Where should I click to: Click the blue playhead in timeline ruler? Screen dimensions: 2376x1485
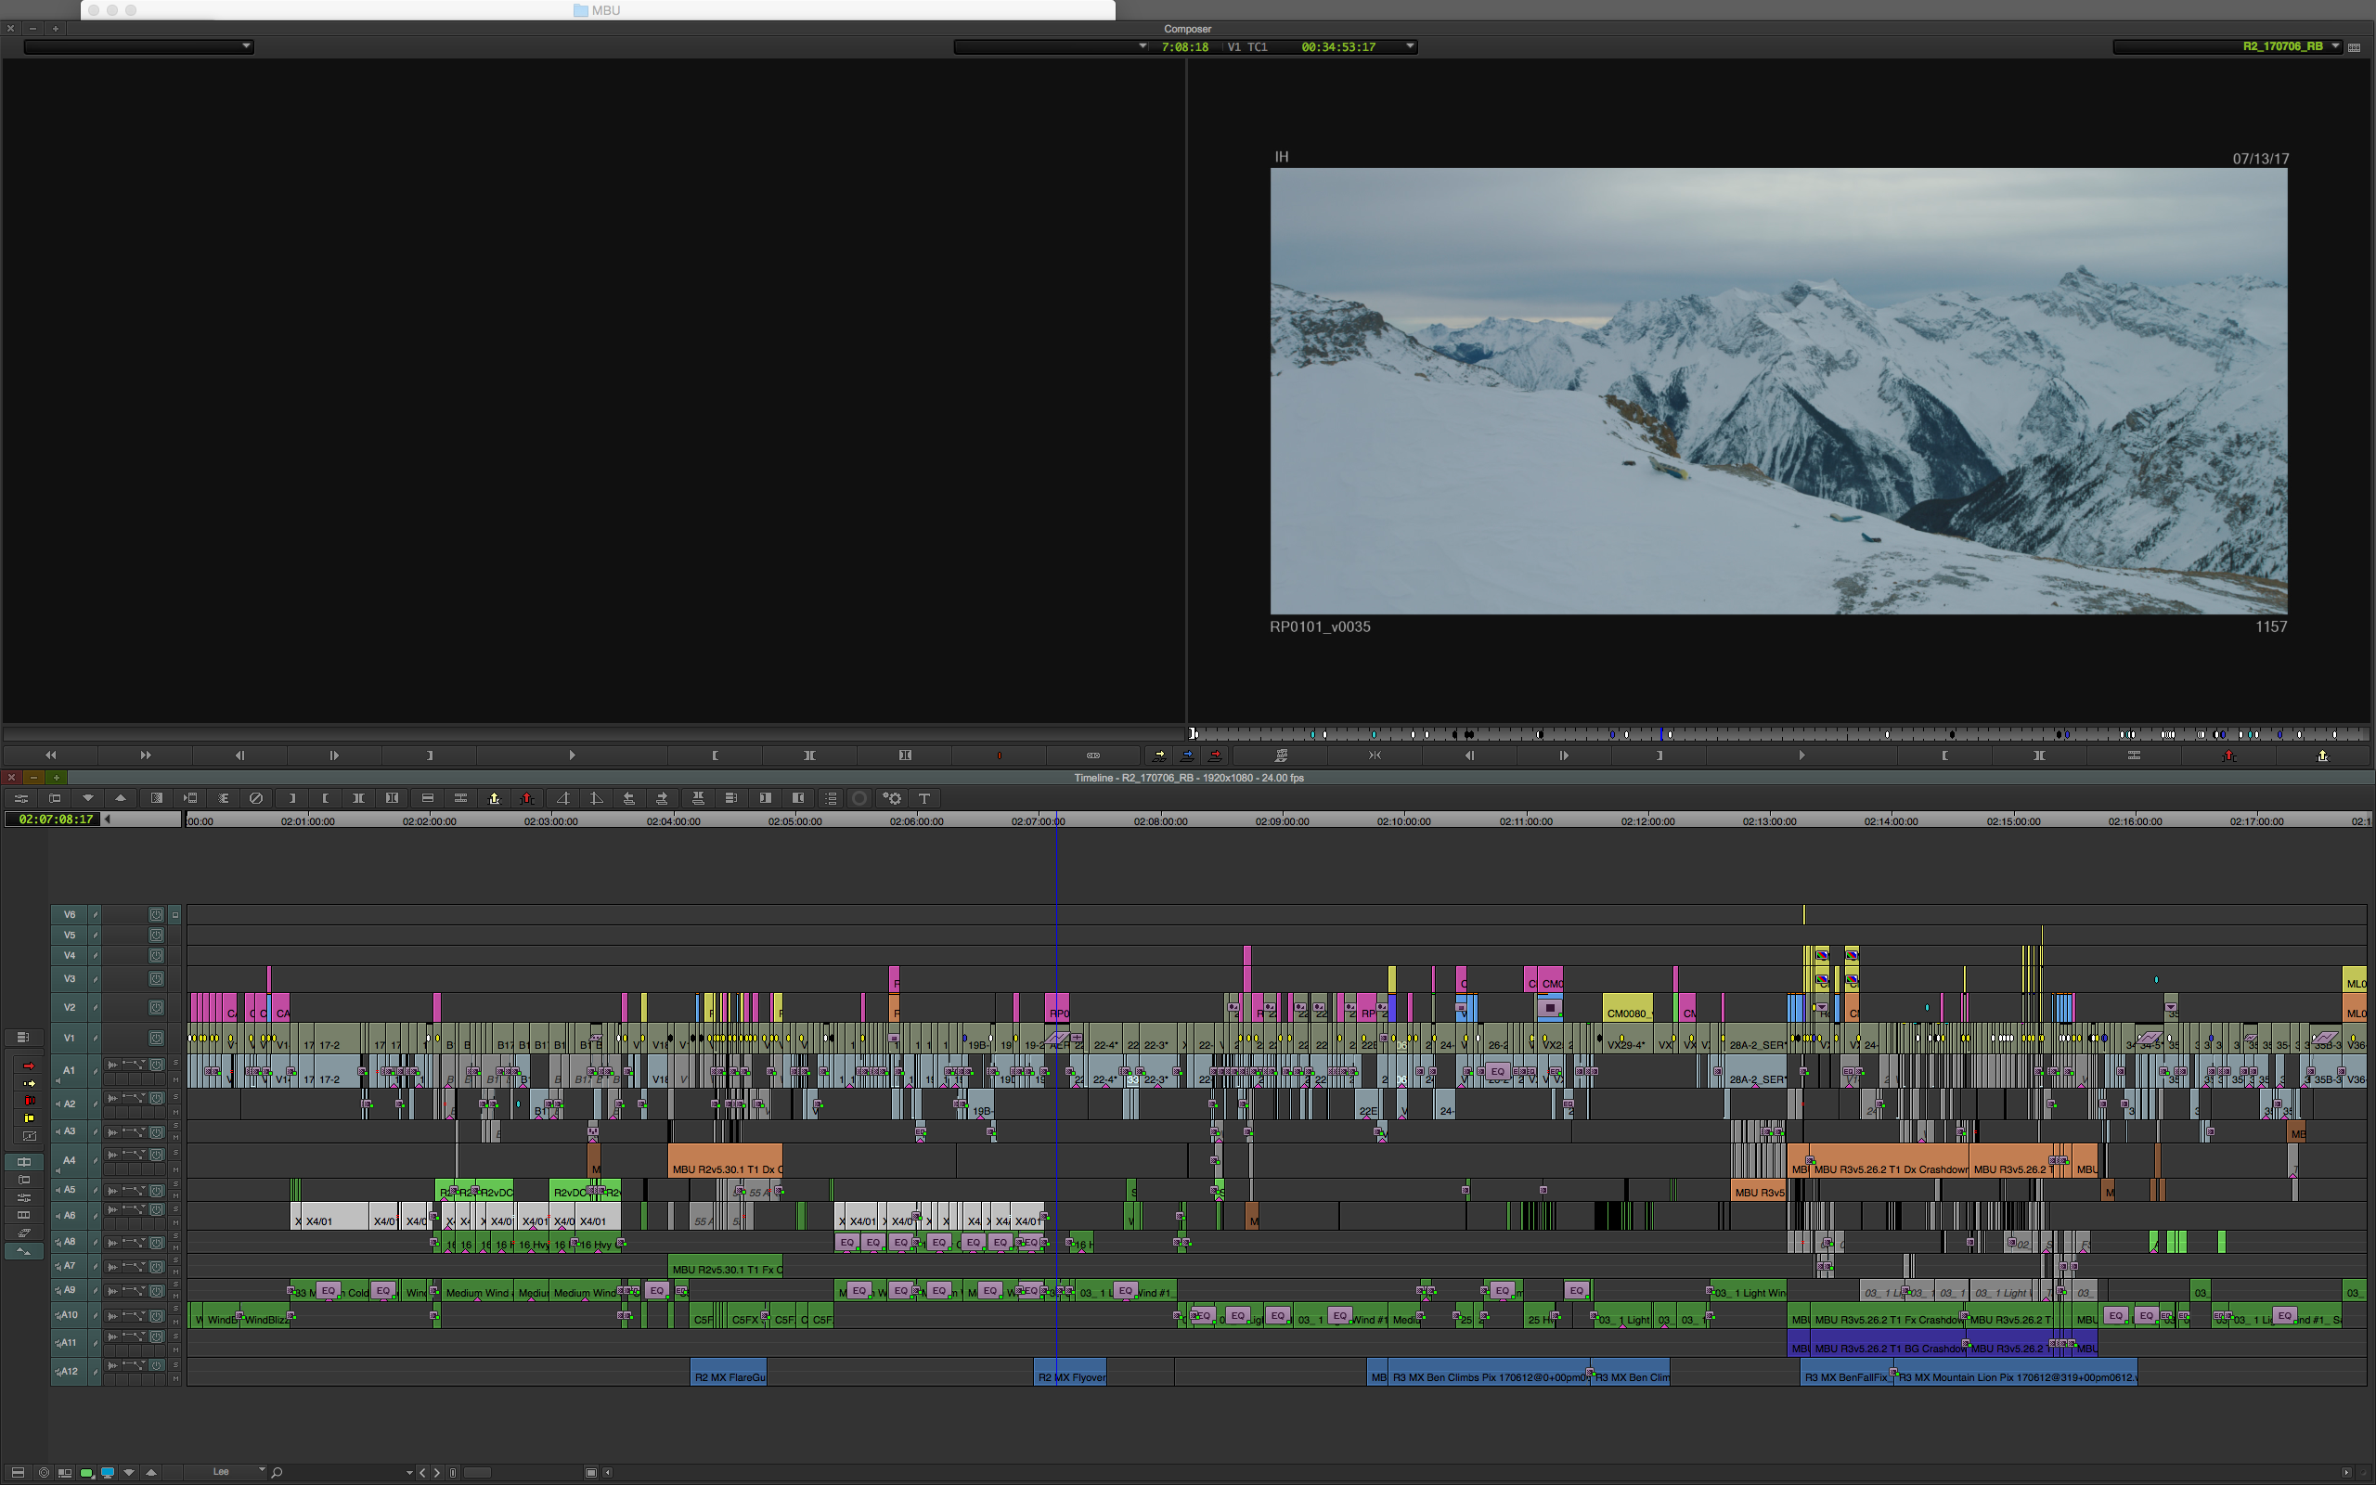pos(1056,821)
